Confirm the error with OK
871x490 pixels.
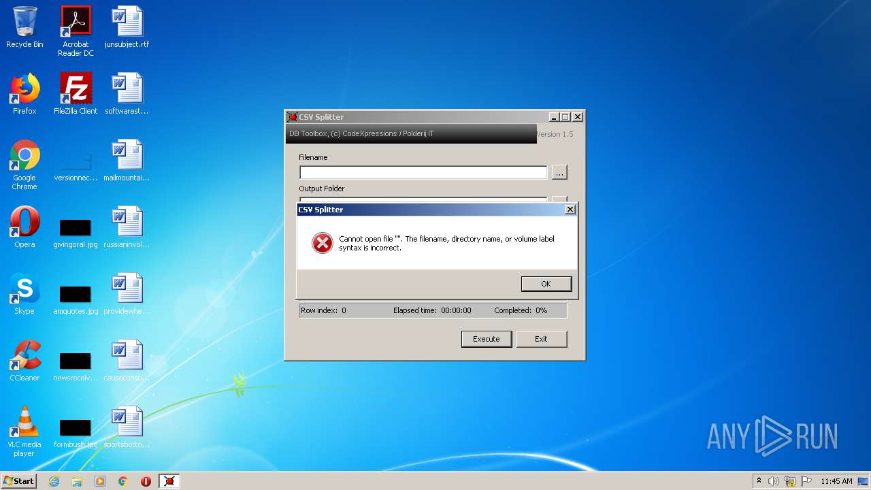coord(546,284)
